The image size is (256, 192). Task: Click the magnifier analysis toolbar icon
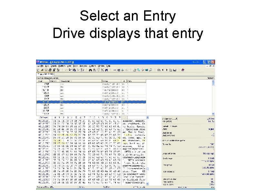point(151,70)
